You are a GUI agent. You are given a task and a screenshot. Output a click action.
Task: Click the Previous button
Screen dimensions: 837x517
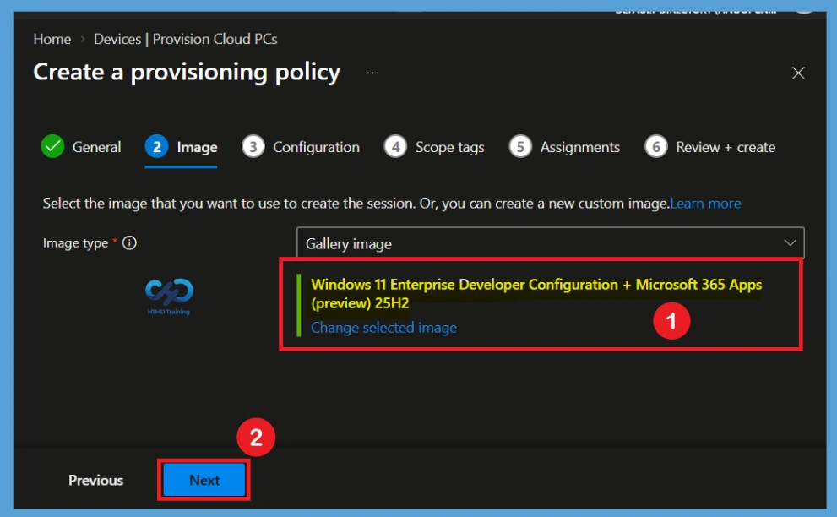95,480
